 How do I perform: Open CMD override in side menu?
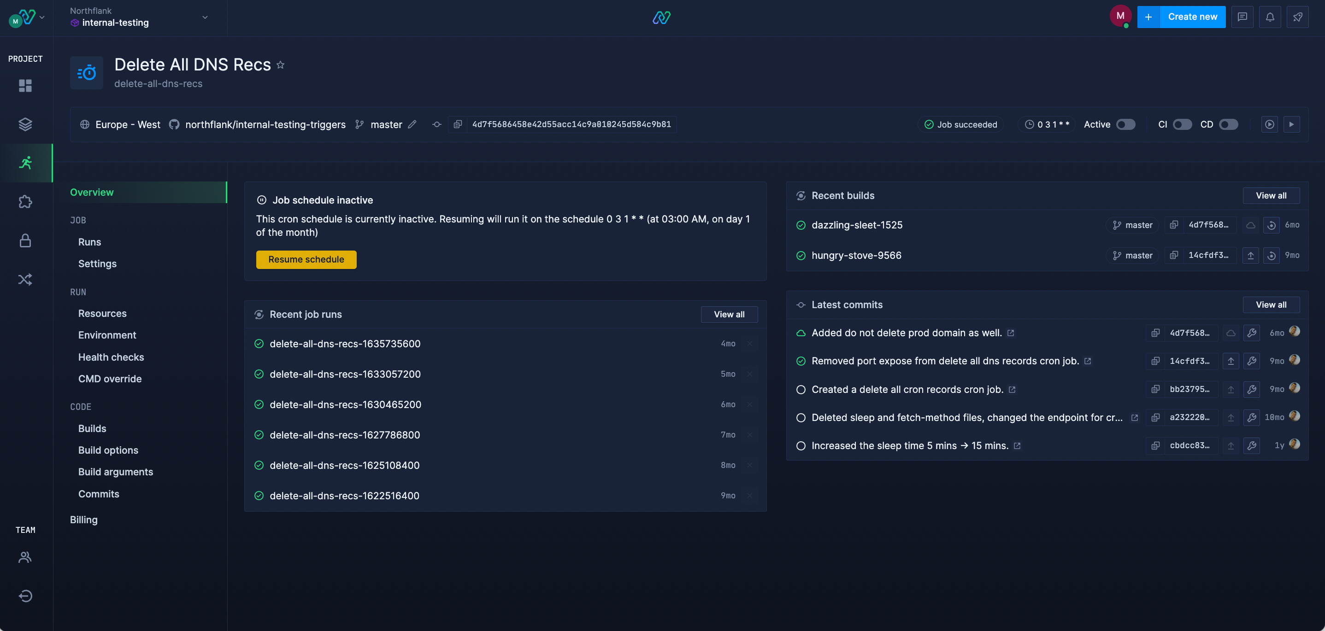pos(110,379)
